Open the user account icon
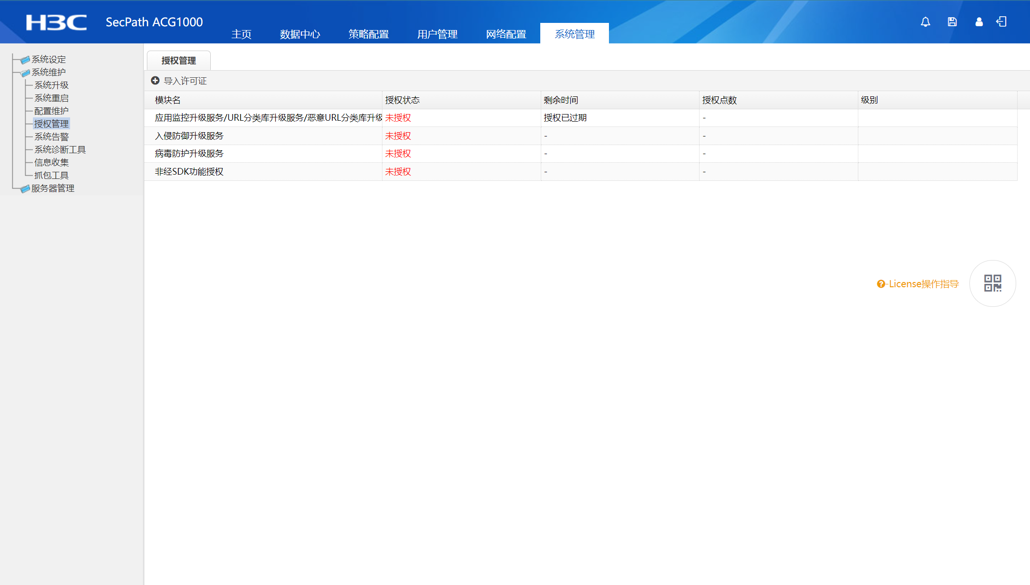This screenshot has height=585, width=1030. (x=978, y=22)
